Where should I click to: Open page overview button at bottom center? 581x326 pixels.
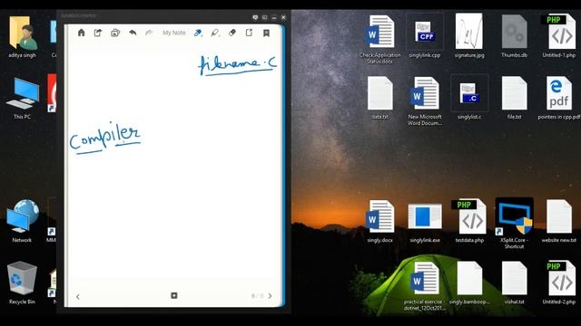(x=173, y=295)
